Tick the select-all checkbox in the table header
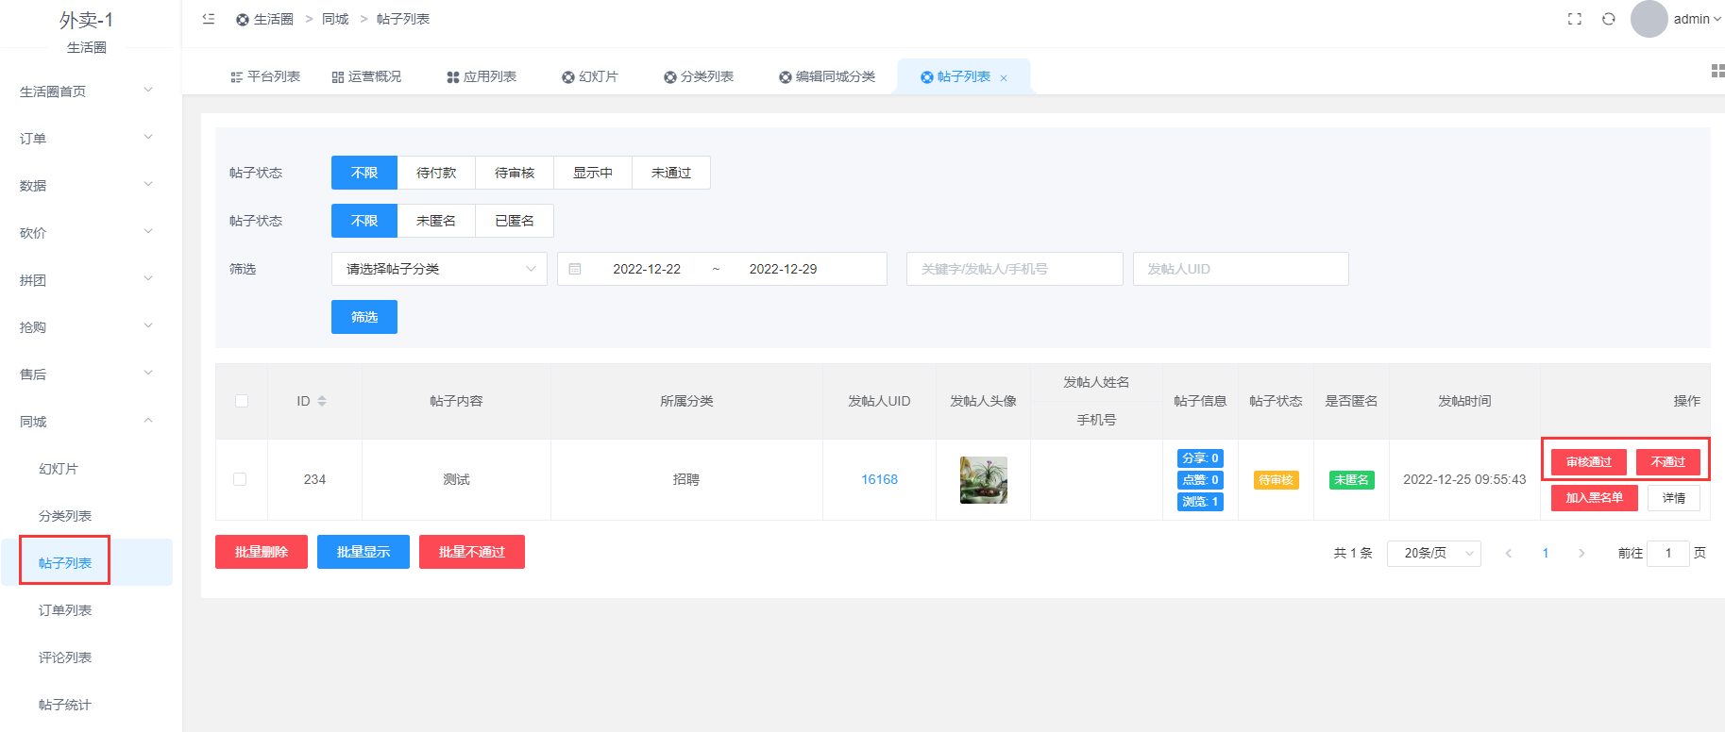The height and width of the screenshot is (732, 1725). [x=242, y=401]
